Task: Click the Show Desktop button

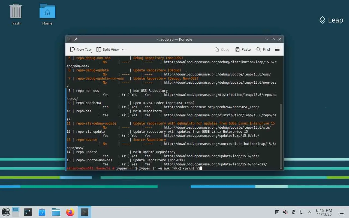Action: 342,212
